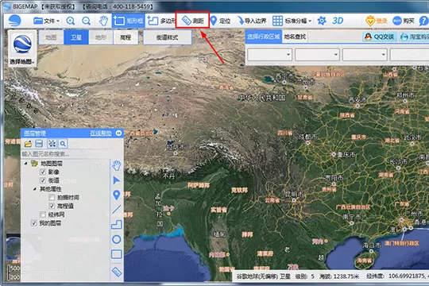Click the 导入边界 import boundary button
429x286 pixels.
pos(252,21)
